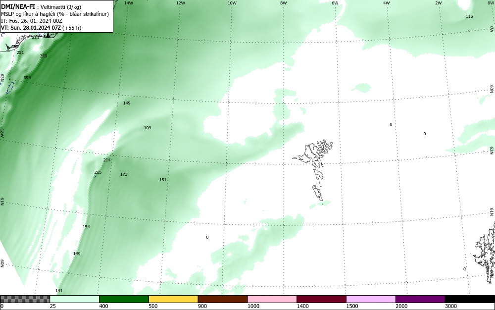The height and width of the screenshot is (310, 495).
Task: Click the map value 211
Action: [36, 37]
